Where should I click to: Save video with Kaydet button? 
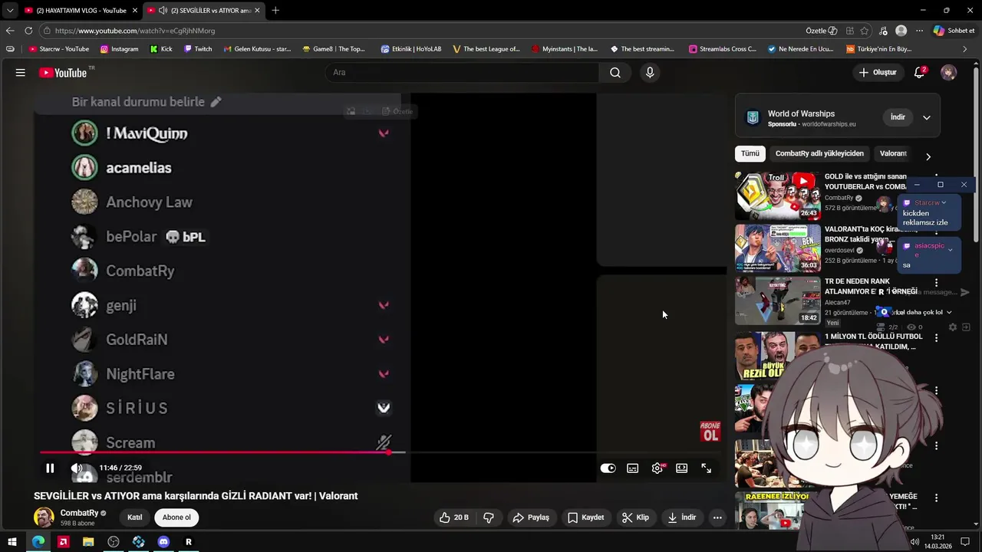(x=585, y=517)
